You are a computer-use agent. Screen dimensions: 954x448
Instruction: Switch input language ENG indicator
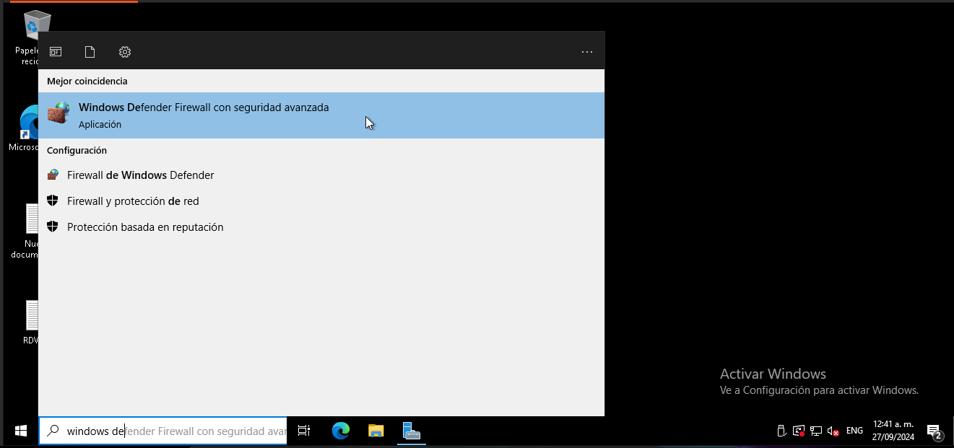854,431
